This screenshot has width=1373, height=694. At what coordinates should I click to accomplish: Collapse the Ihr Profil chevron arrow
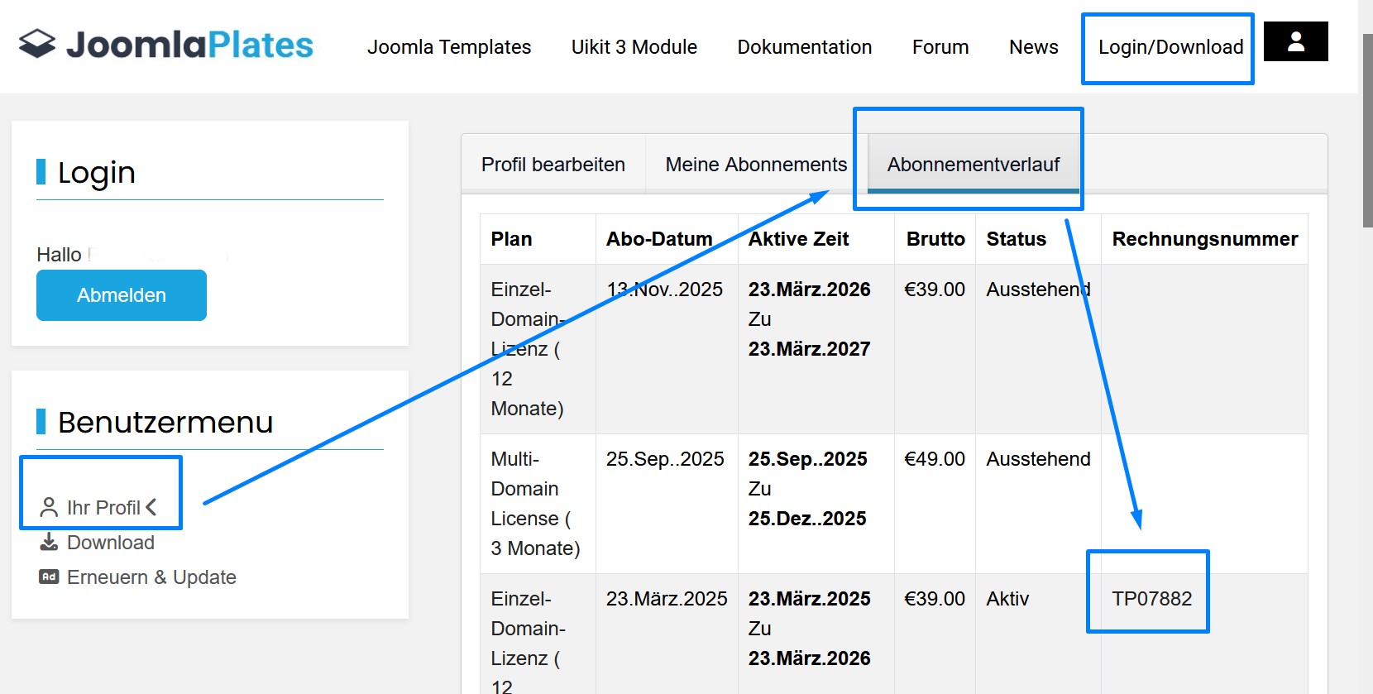click(151, 507)
